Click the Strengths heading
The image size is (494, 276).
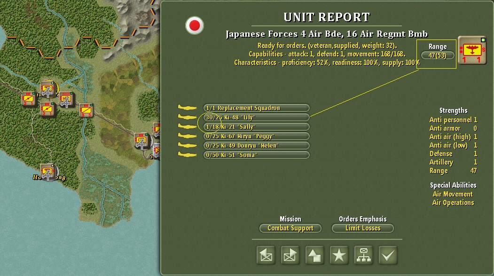pos(454,110)
